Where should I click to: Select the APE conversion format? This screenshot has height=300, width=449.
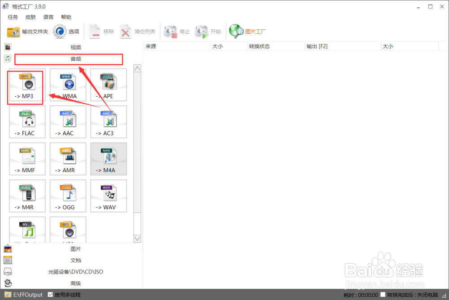click(108, 85)
